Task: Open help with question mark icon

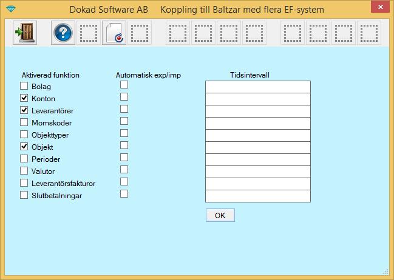Action: pos(63,33)
